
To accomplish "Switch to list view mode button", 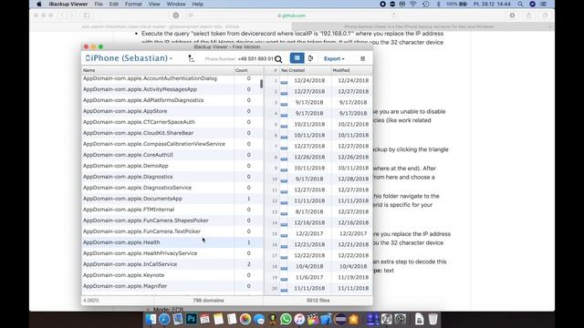I will [297, 58].
